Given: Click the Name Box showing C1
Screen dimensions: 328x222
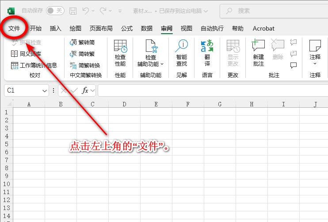Looking at the screenshot, I should pyautogui.click(x=23, y=90).
